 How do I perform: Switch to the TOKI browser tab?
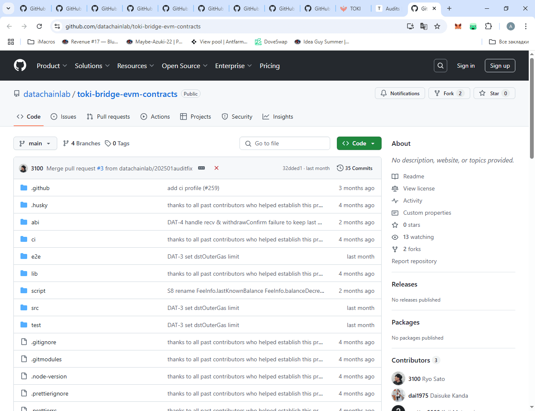tap(354, 8)
